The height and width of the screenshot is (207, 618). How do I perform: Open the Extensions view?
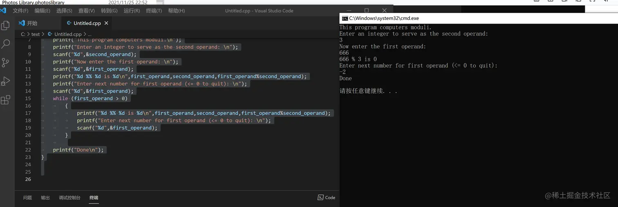(x=5, y=100)
